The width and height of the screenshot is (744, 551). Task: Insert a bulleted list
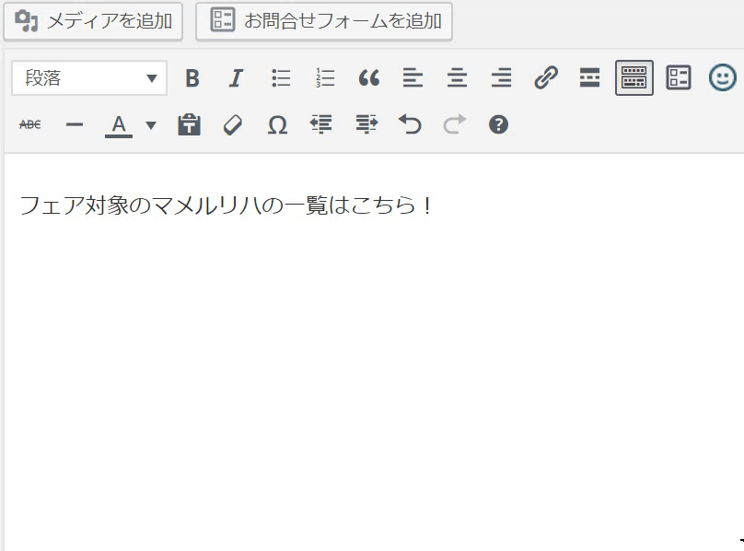coord(281,78)
